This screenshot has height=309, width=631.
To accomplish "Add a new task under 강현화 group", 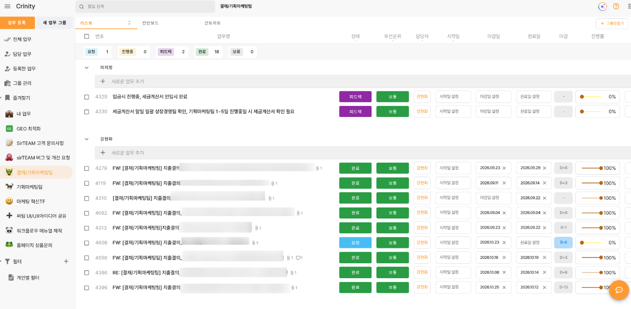I will tap(363, 153).
